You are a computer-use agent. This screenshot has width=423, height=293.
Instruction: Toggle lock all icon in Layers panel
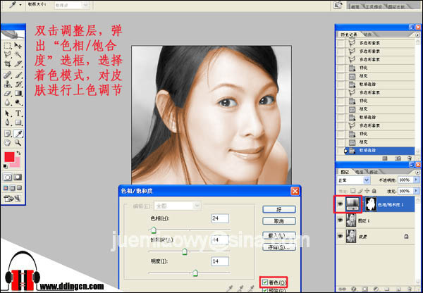pyautogui.click(x=373, y=191)
